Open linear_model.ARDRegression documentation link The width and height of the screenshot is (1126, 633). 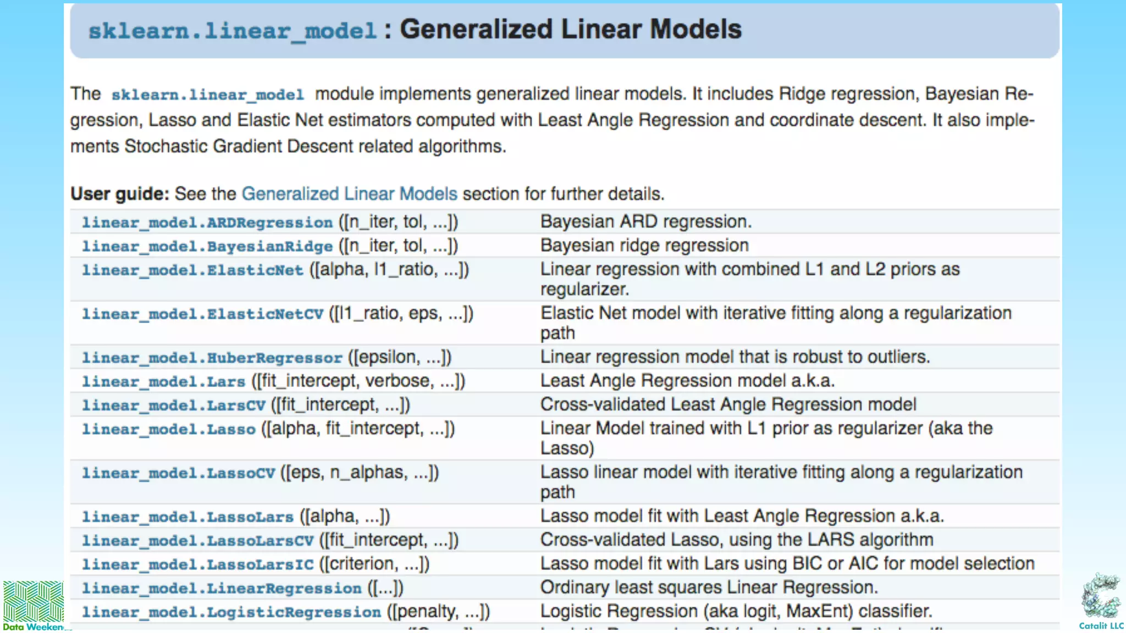(x=207, y=223)
